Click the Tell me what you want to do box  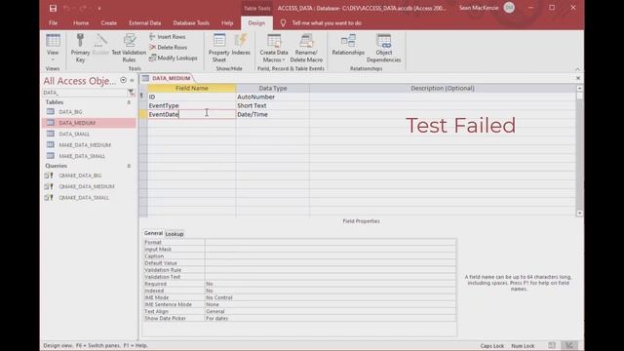(x=327, y=23)
